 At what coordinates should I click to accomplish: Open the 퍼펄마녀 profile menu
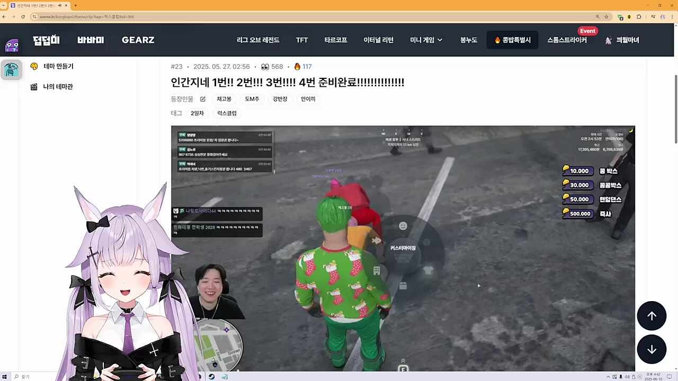(x=622, y=40)
